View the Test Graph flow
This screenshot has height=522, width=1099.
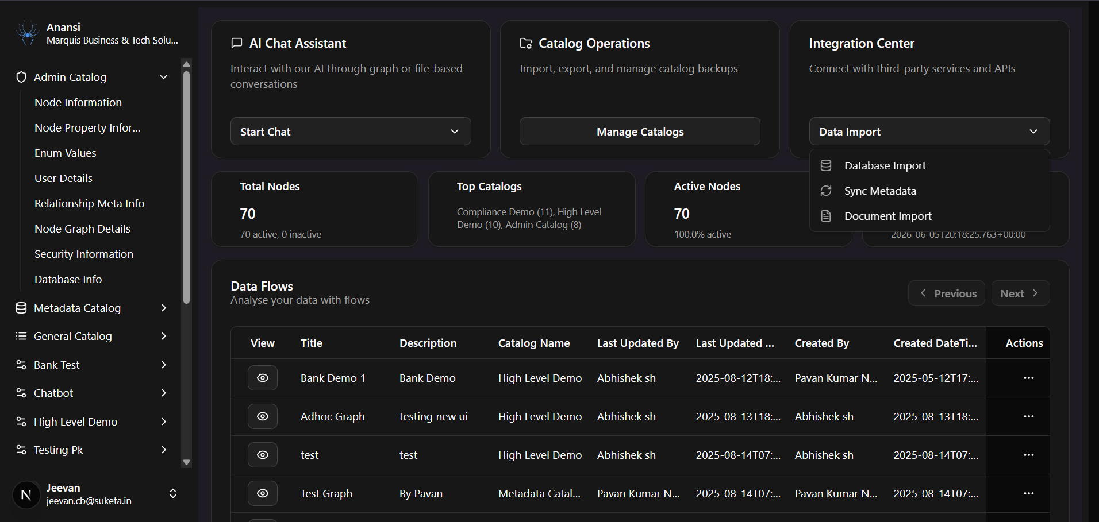point(263,493)
